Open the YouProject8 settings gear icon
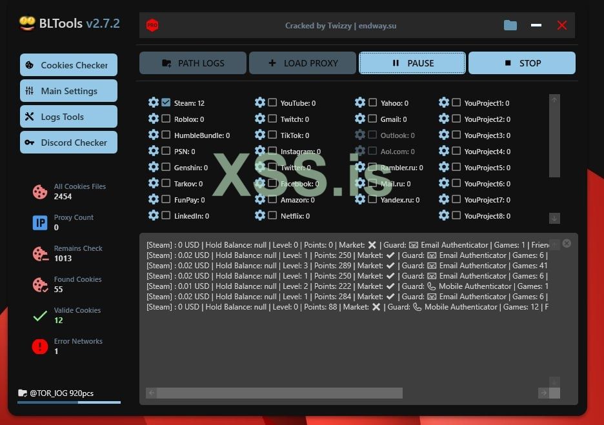Image resolution: width=604 pixels, height=425 pixels. [444, 215]
